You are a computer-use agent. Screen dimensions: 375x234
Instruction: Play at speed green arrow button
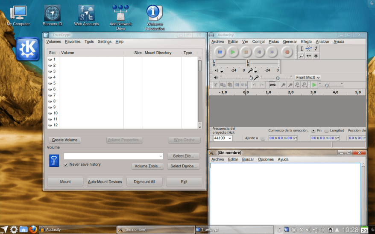pyautogui.click(x=314, y=85)
